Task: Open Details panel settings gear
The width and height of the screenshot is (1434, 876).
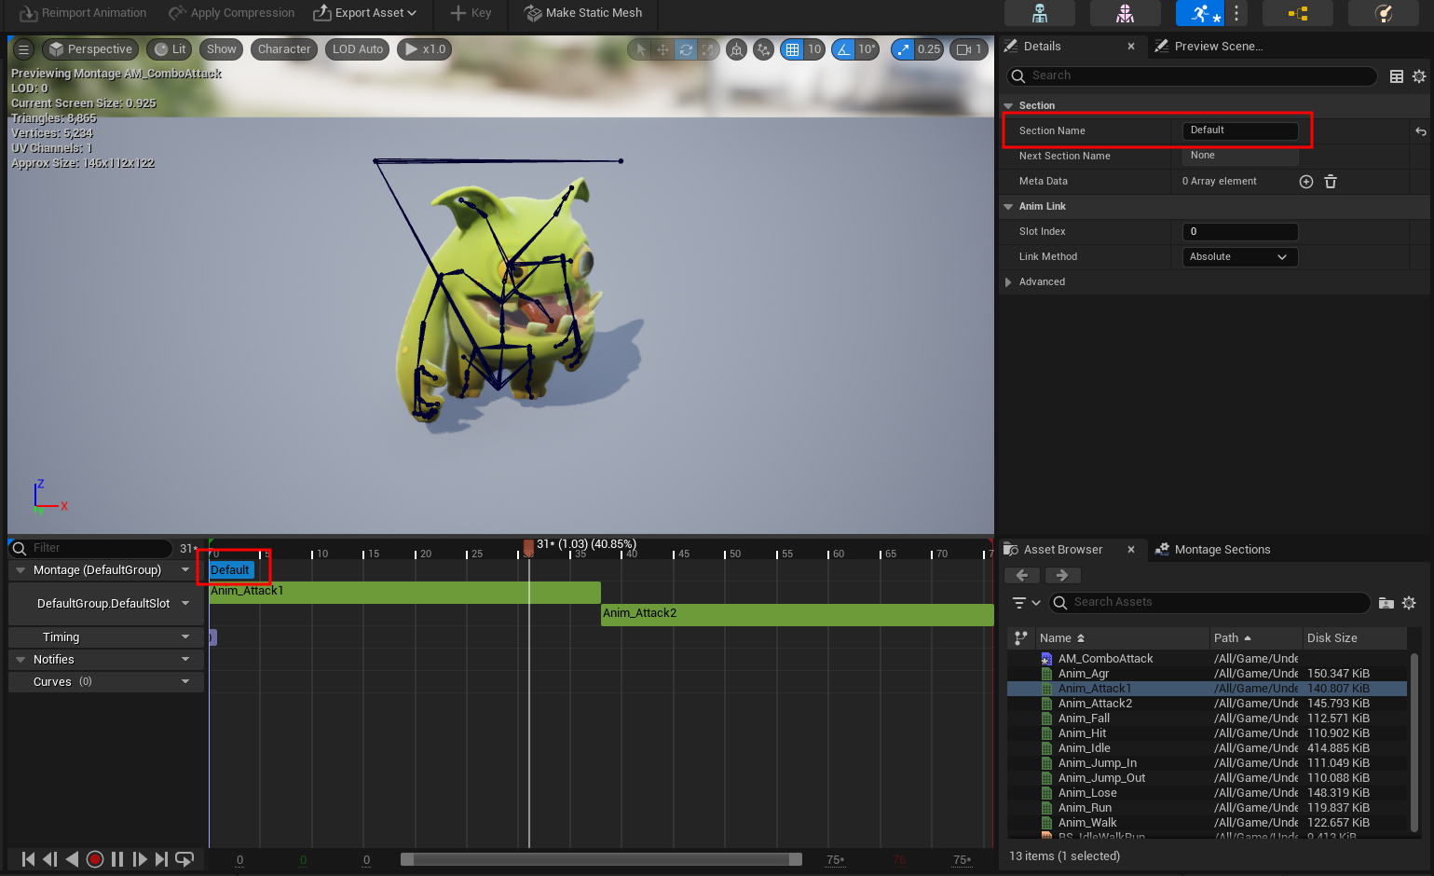Action: pyautogui.click(x=1419, y=76)
